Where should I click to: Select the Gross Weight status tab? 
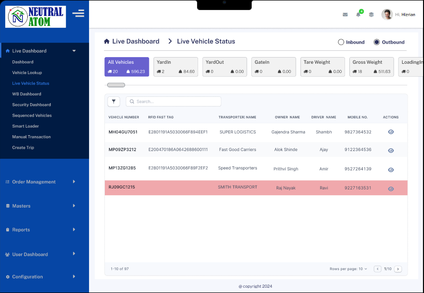click(371, 67)
